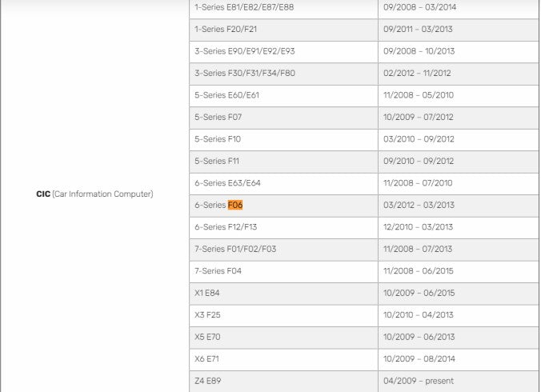Select the 5-Series F10 model cell

pyautogui.click(x=218, y=139)
